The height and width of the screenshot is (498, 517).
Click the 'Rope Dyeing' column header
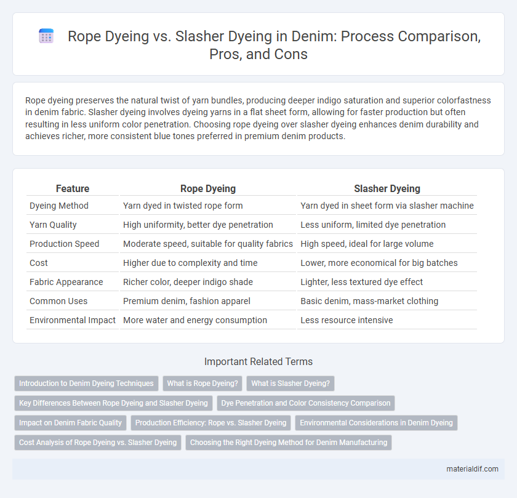(x=208, y=188)
